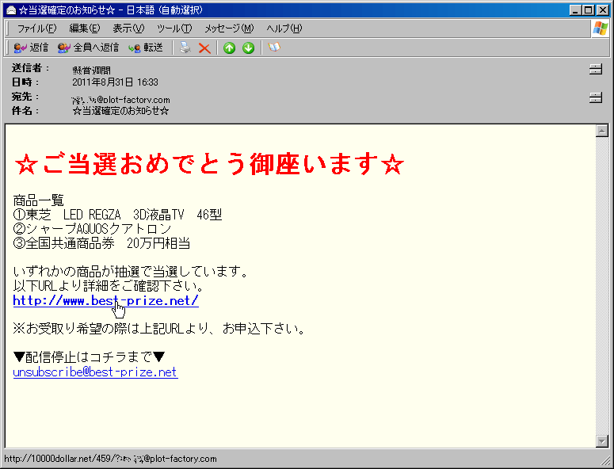Open the address book icon

(274, 48)
